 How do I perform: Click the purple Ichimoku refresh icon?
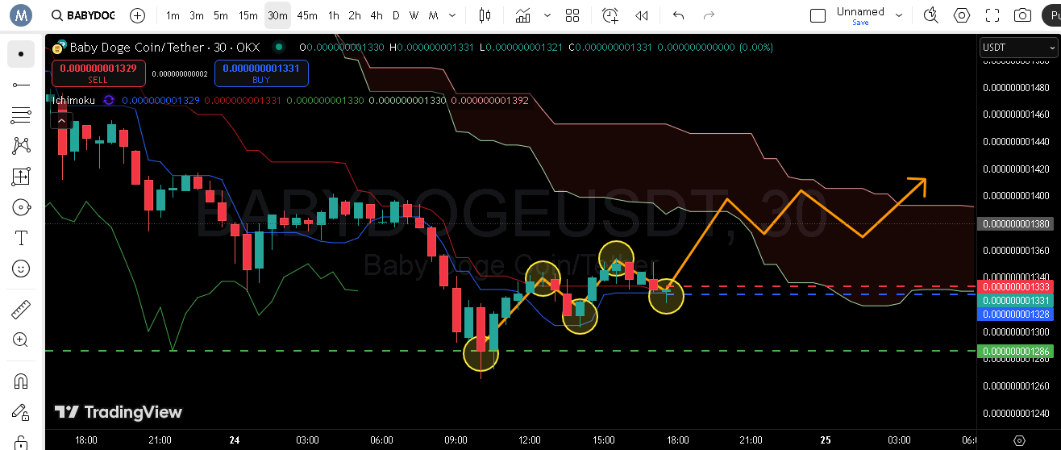[x=108, y=101]
